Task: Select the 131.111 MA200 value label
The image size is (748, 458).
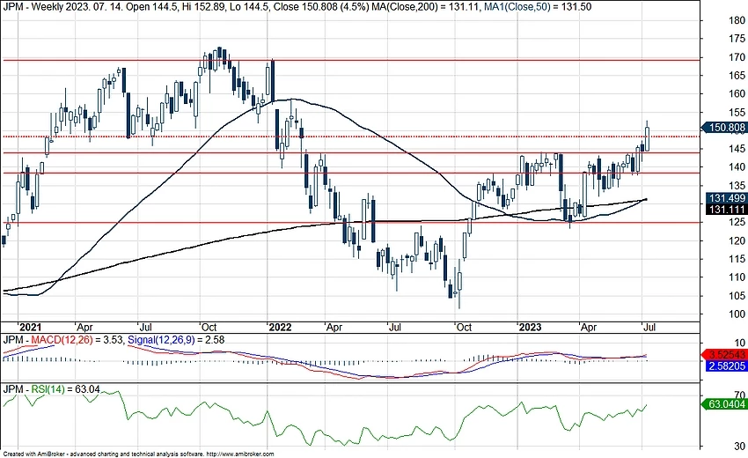Action: (726, 210)
